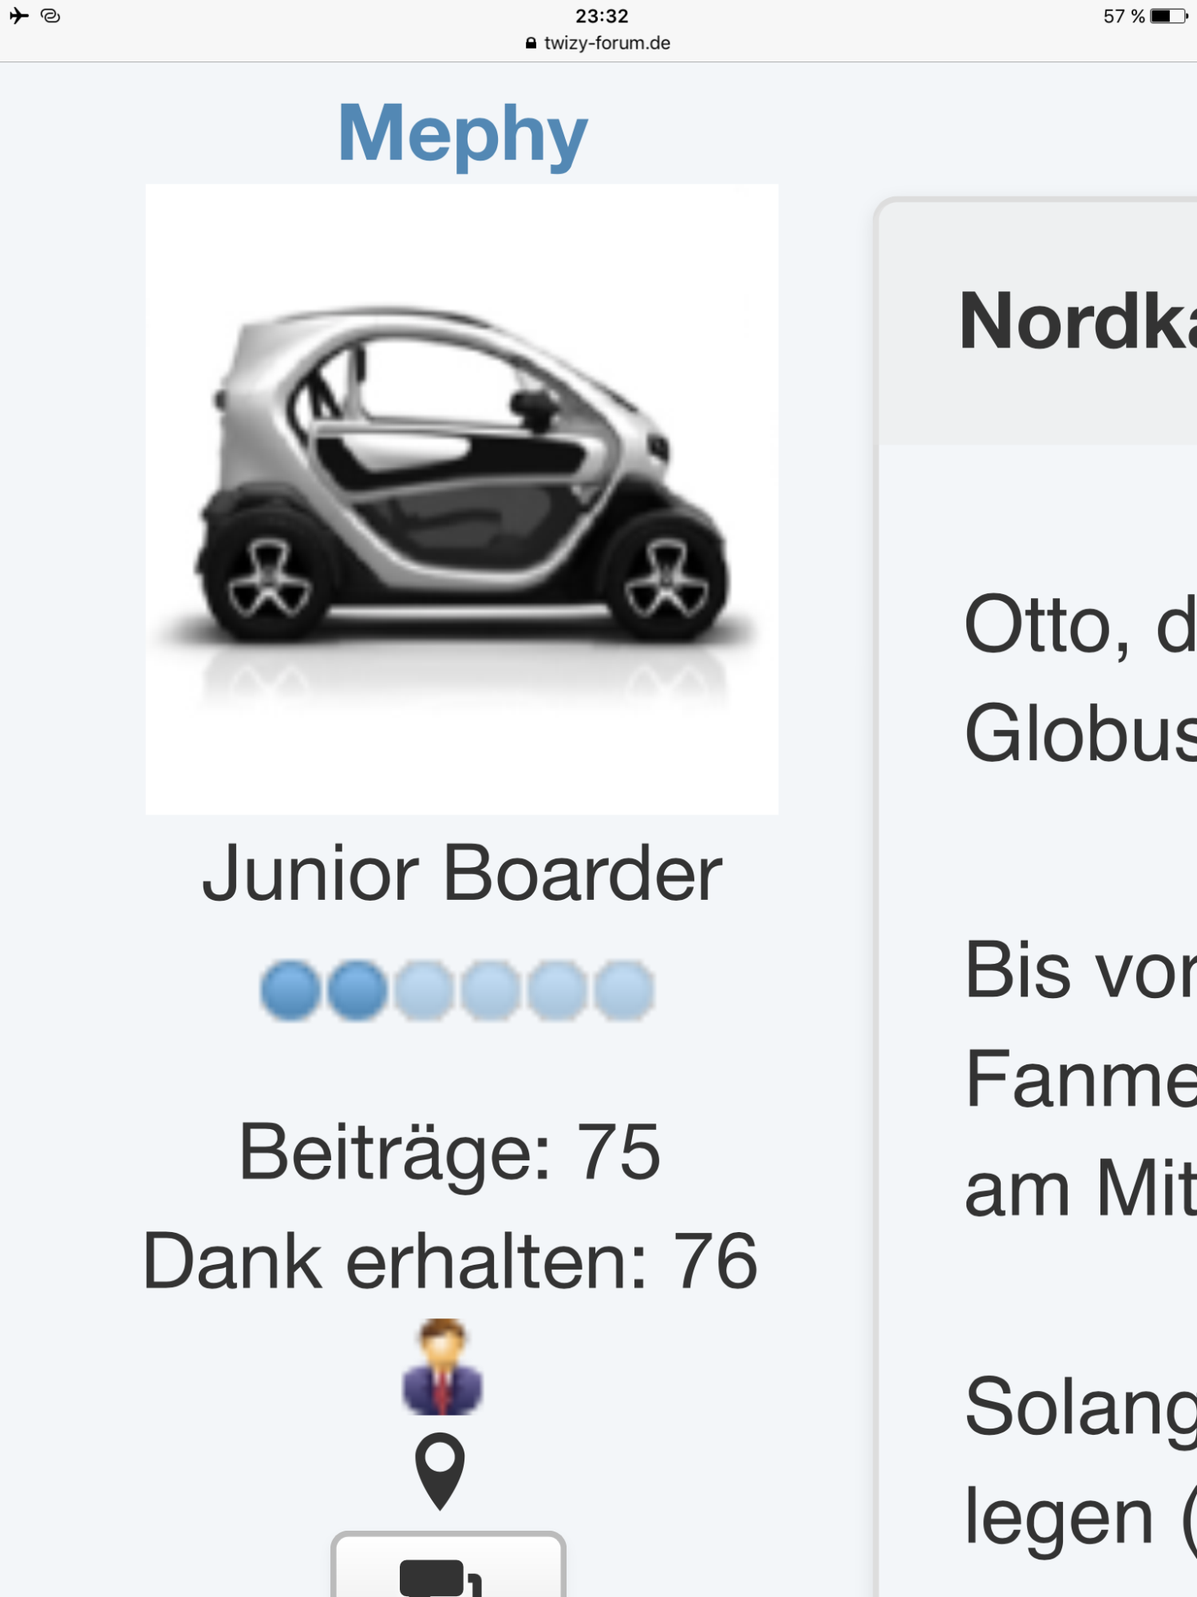Click the Nordka post title heading

[x=1077, y=321]
